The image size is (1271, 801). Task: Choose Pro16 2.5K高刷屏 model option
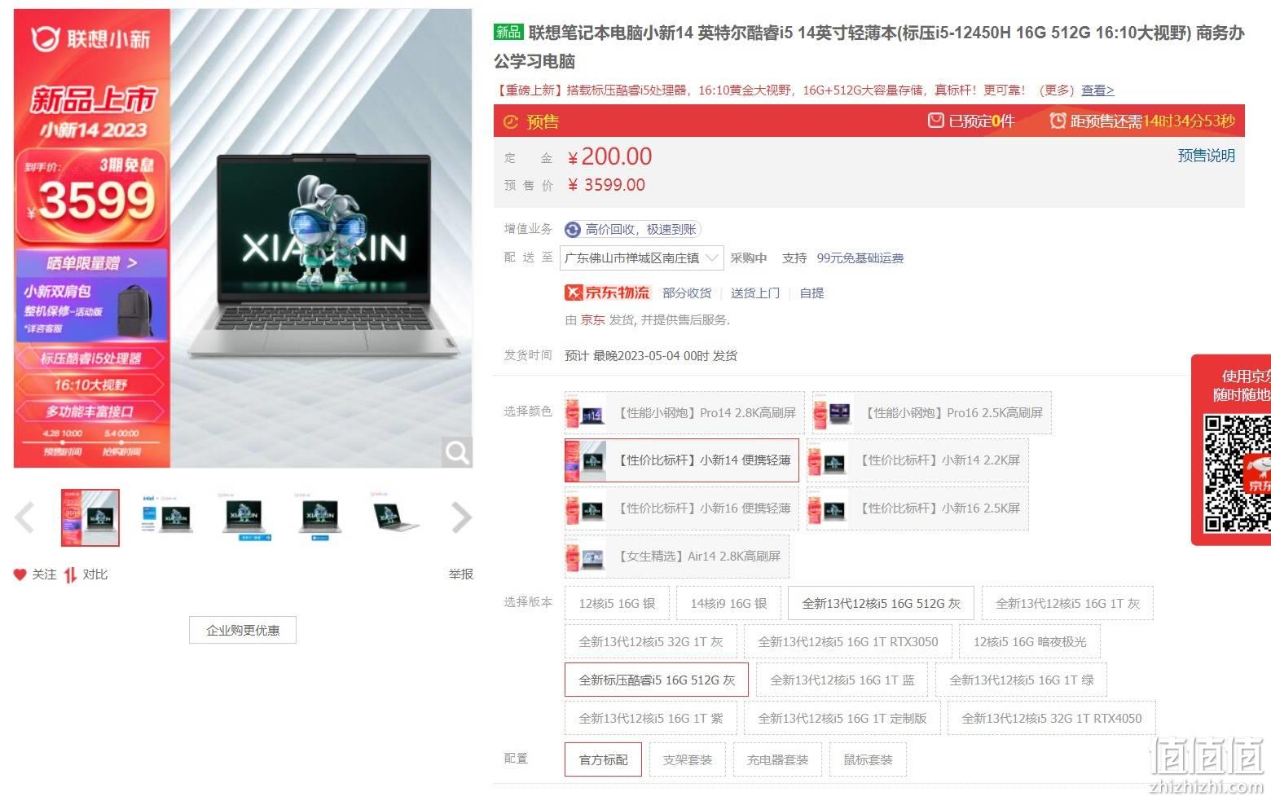(x=931, y=413)
